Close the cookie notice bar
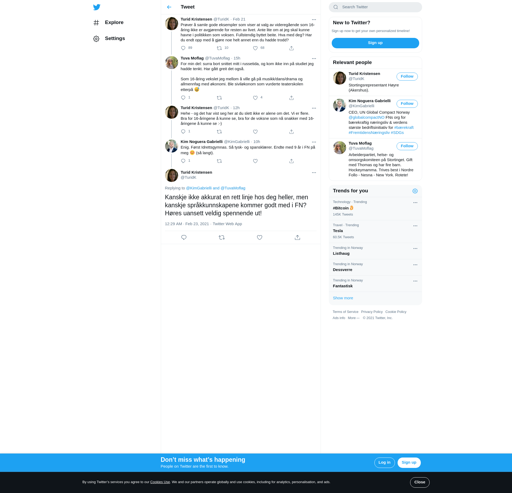The image size is (512, 493). [x=419, y=482]
